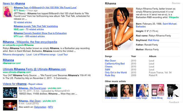Open the Rihanna Tops Billboard Hot 100 article
Image resolution: width=184 pixels, height=111 pixels.
(45, 7)
